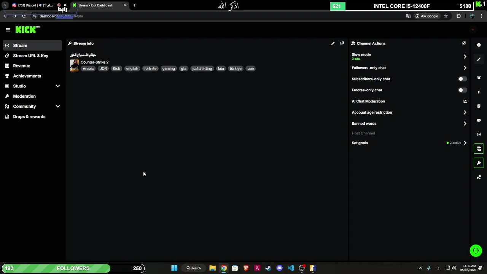Click the focus frame icon in right rail

click(479, 78)
